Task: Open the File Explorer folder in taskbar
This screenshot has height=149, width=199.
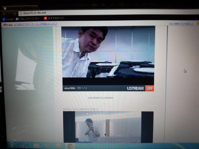Action: (37, 146)
